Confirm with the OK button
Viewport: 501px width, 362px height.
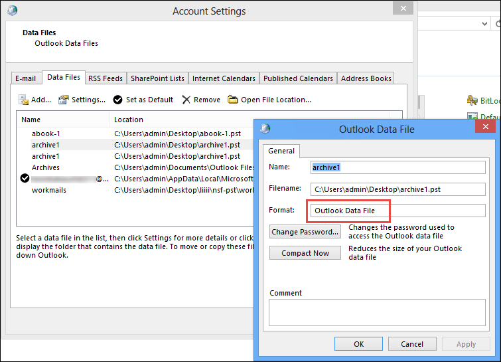point(358,344)
